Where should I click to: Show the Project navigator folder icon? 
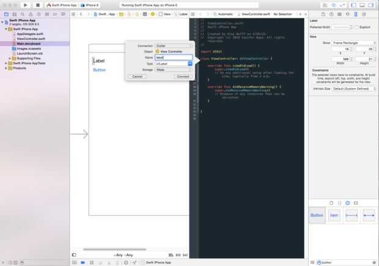coord(6,14)
